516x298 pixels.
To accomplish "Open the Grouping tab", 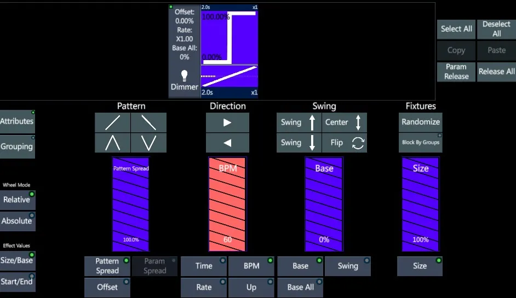I will click(x=17, y=147).
